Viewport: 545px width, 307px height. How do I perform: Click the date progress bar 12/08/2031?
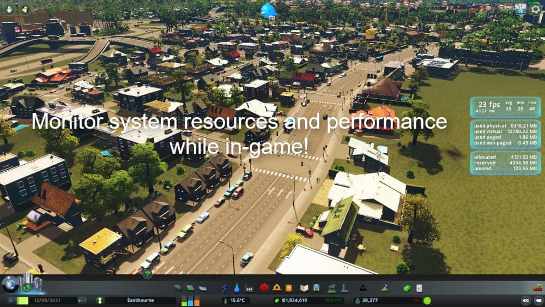point(46,300)
